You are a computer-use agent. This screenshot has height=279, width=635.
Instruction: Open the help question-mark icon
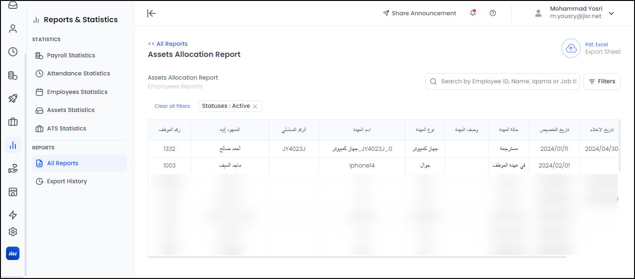(493, 13)
